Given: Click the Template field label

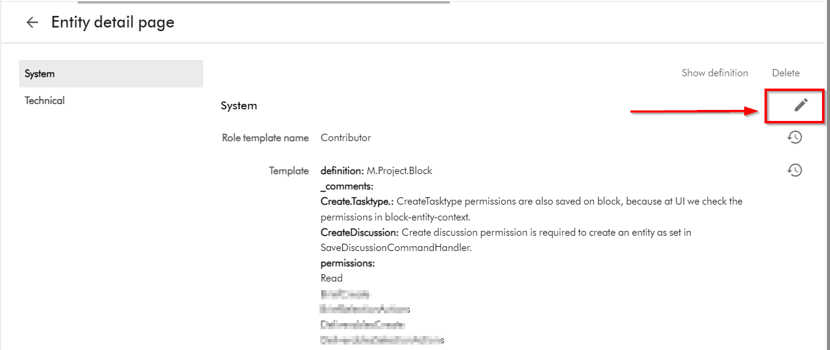Looking at the screenshot, I should 289,171.
